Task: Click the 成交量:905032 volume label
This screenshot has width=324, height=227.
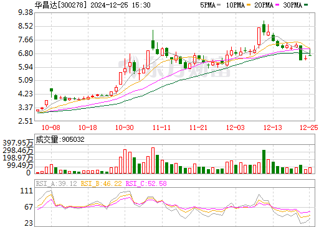Action: click(x=60, y=139)
